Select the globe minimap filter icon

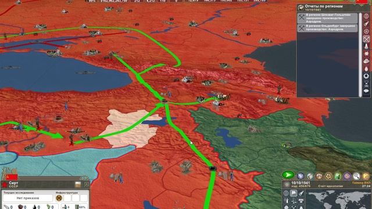click(286, 193)
